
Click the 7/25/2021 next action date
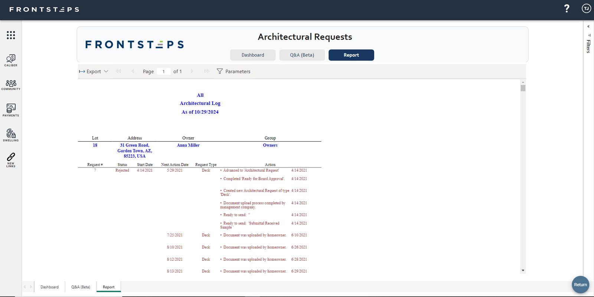coord(174,235)
